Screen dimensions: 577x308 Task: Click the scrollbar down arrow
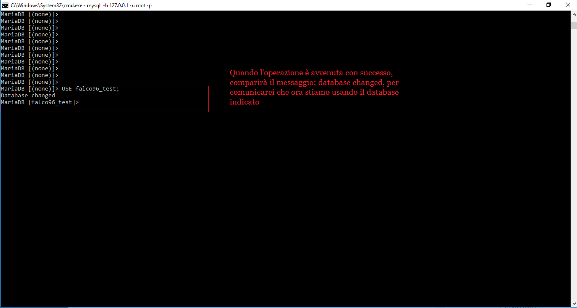click(573, 304)
